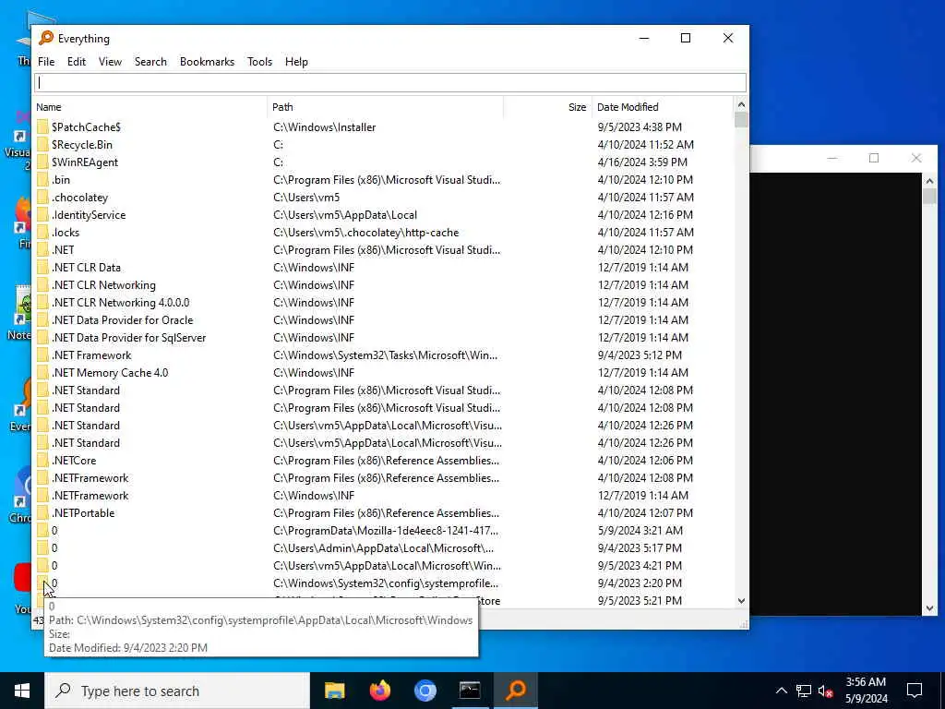This screenshot has width=945, height=709.
Task: Switch to console window on taskbar
Action: click(470, 691)
